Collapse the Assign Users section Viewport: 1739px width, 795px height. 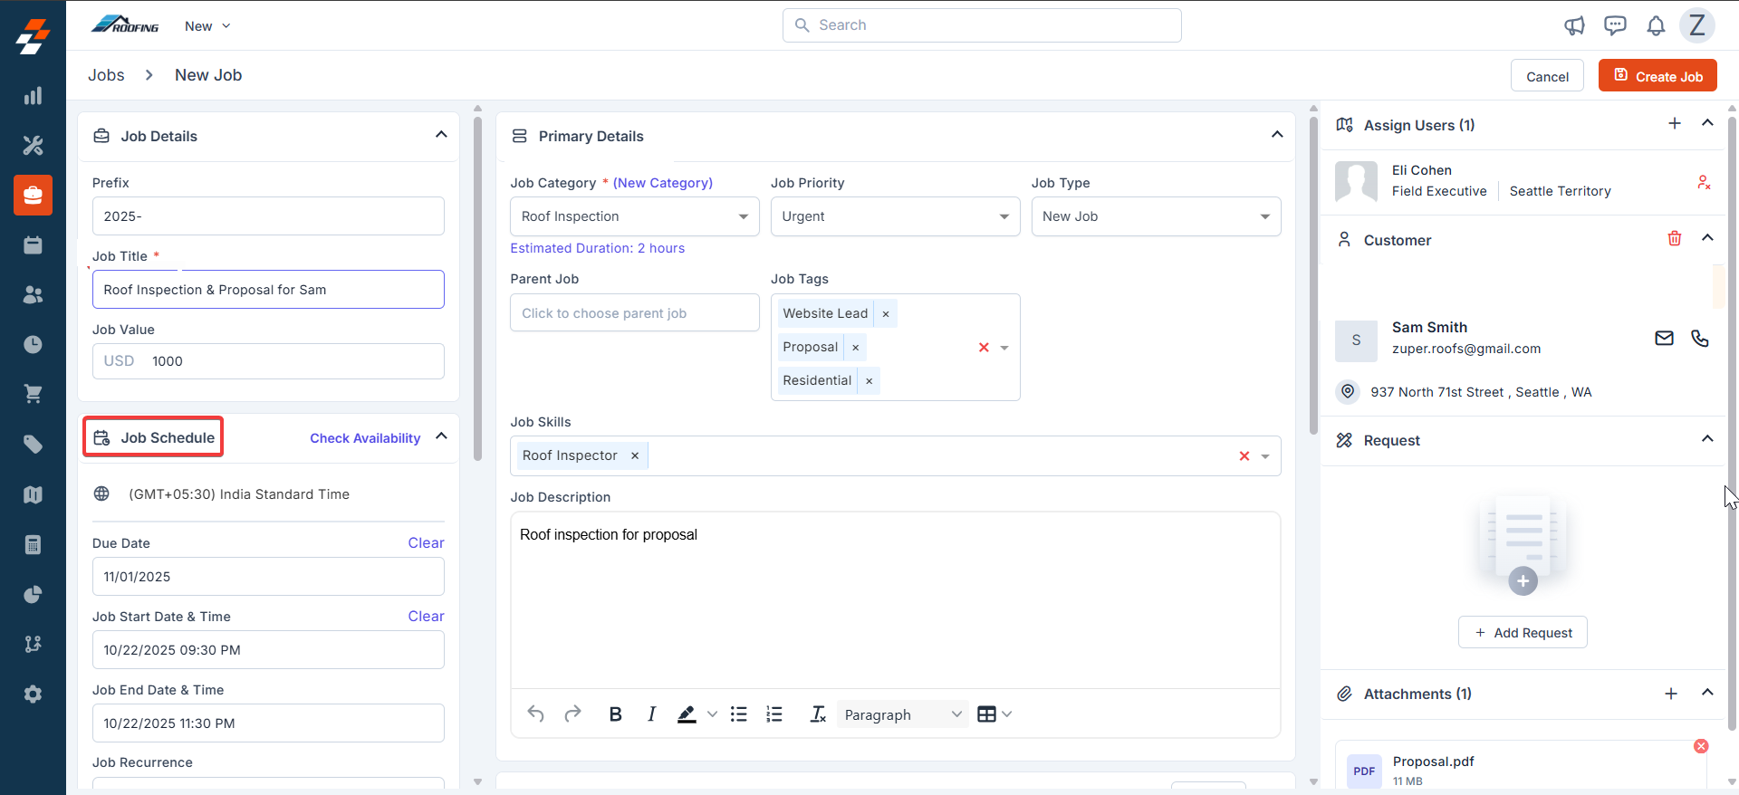pyautogui.click(x=1707, y=123)
